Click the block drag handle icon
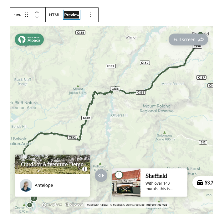Screen dimensions: 224x222 coord(27,15)
